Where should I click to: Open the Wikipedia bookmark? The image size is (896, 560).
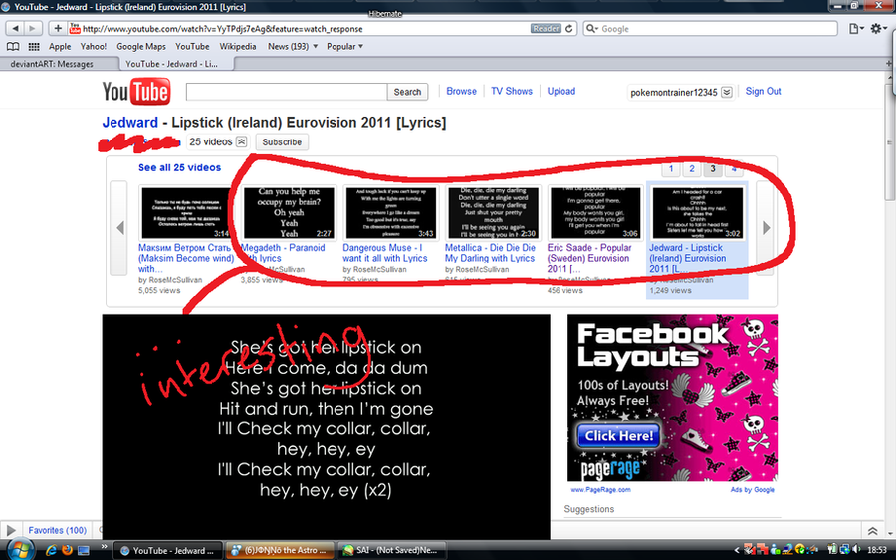click(x=238, y=46)
